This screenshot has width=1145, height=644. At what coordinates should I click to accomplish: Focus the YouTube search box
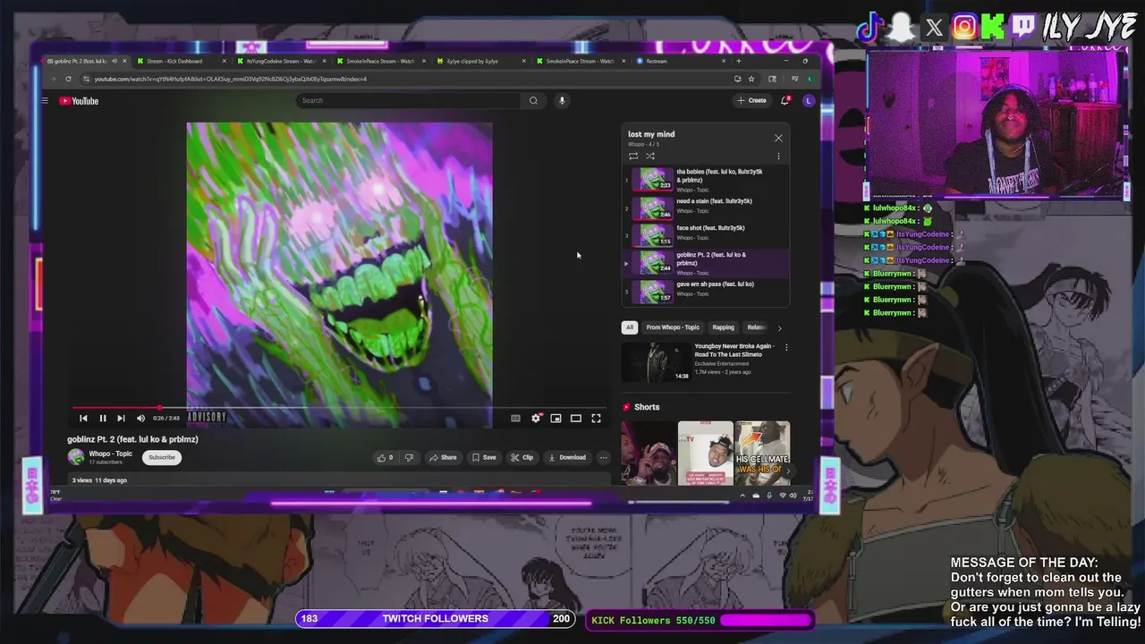(409, 100)
